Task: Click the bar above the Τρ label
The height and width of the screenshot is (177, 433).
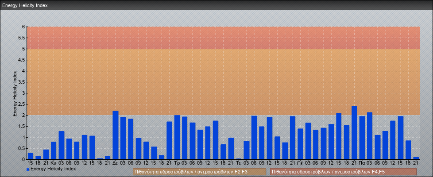Action: click(x=177, y=137)
